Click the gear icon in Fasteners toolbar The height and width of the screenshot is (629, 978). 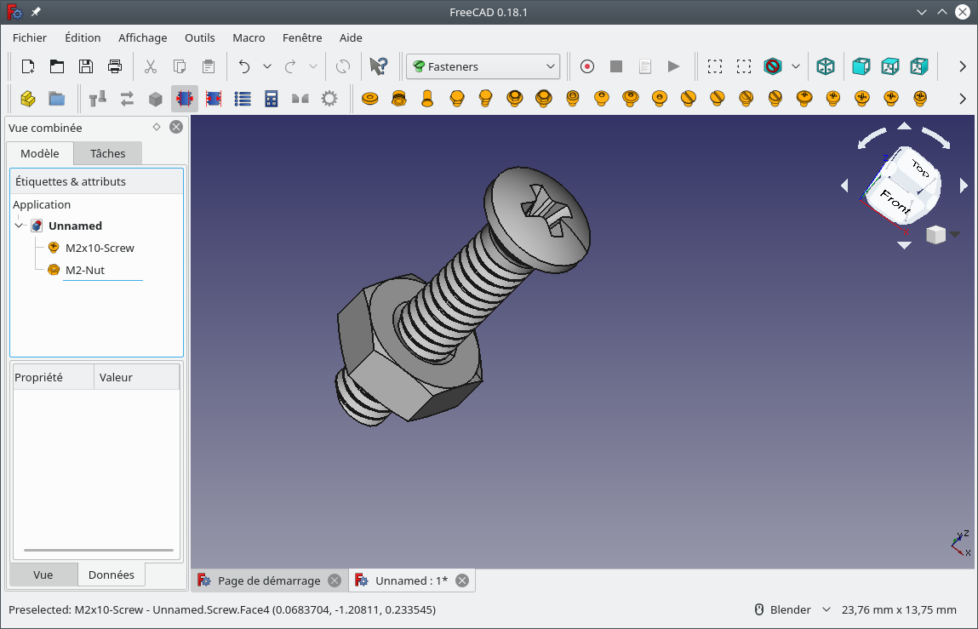(x=329, y=99)
